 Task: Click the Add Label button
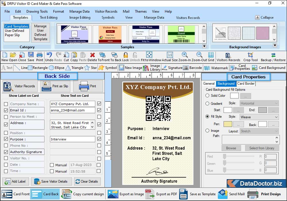pyautogui.click(x=15, y=181)
